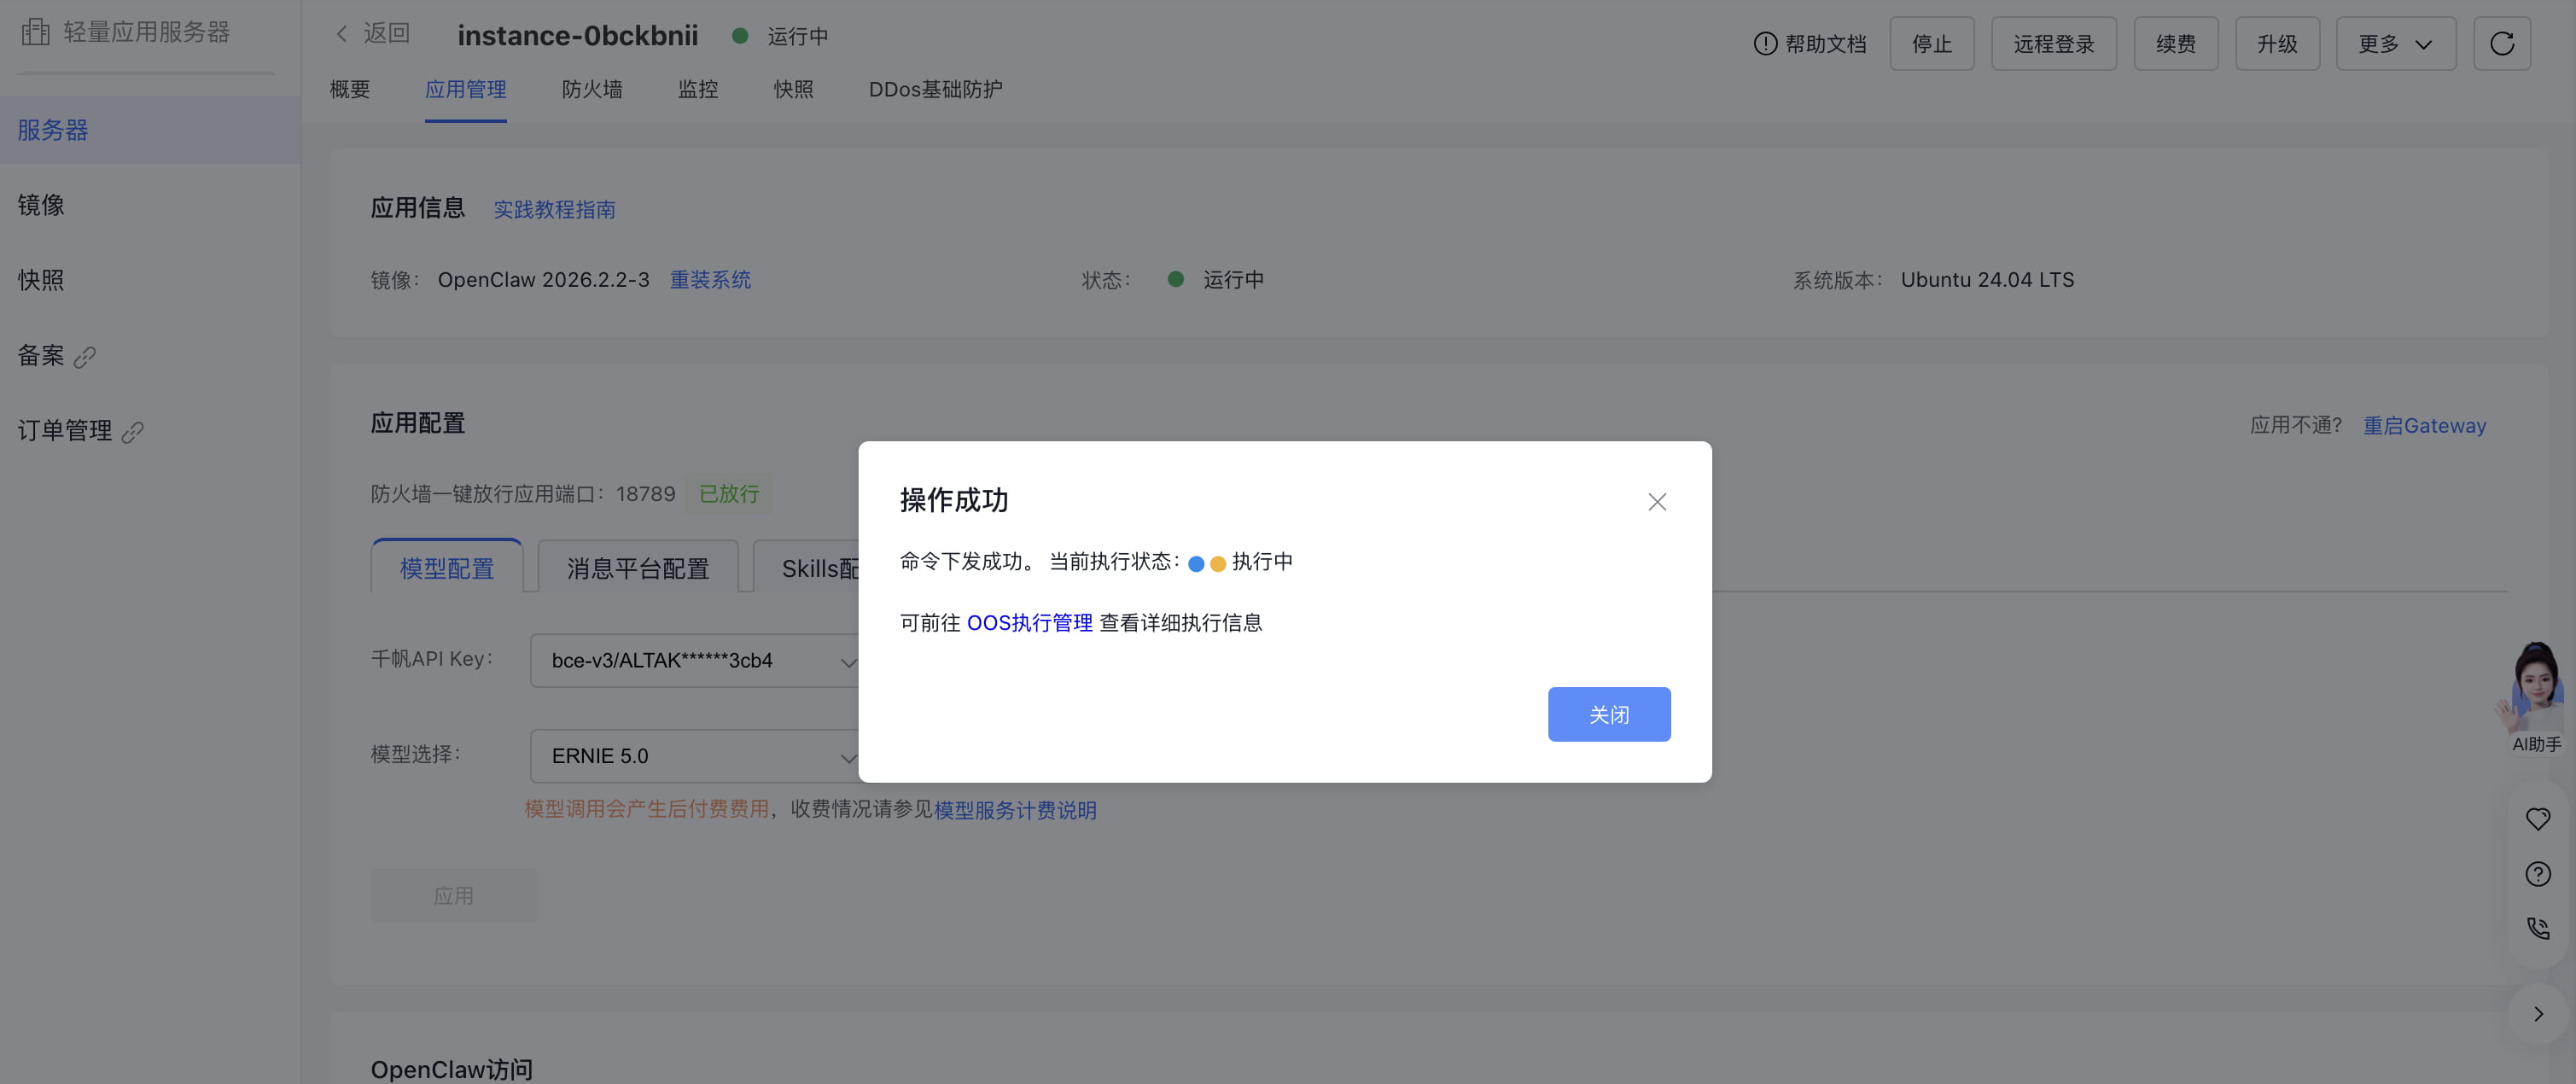Open 备案 in the left sidebar
This screenshot has height=1084, width=2576.
(42, 356)
